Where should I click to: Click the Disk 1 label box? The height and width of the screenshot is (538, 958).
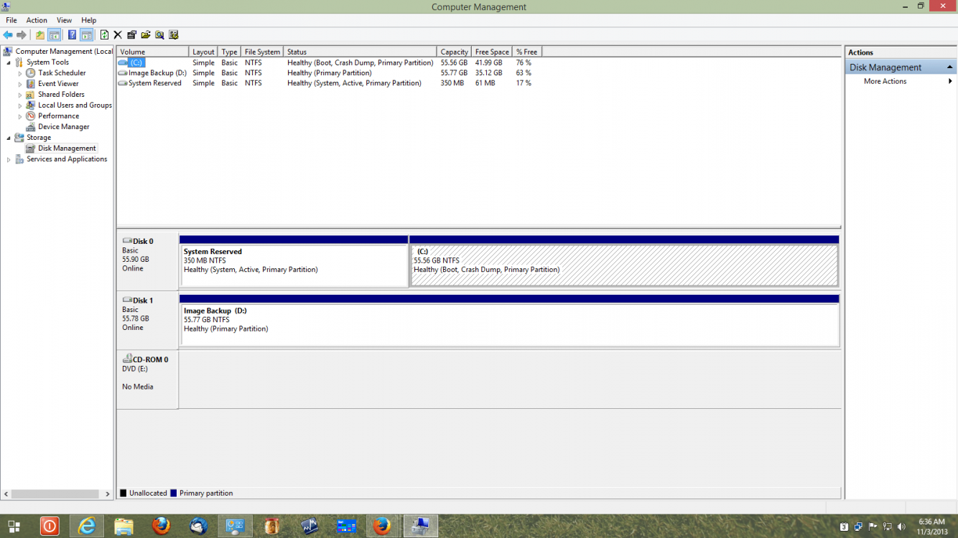(147, 320)
